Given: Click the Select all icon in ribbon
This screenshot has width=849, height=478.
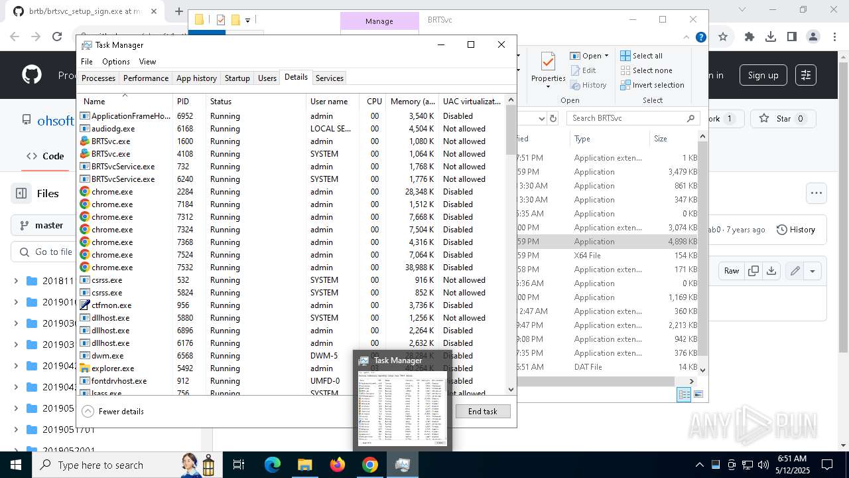Looking at the screenshot, I should pos(625,56).
